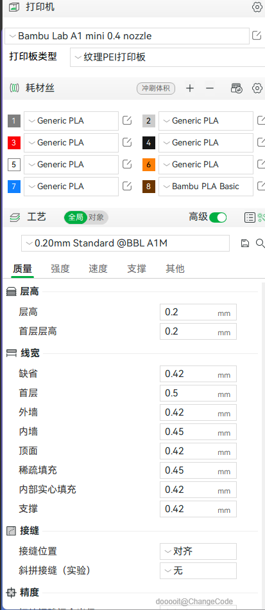Click the AMS filament sync icon
The width and height of the screenshot is (265, 610).
click(x=236, y=88)
